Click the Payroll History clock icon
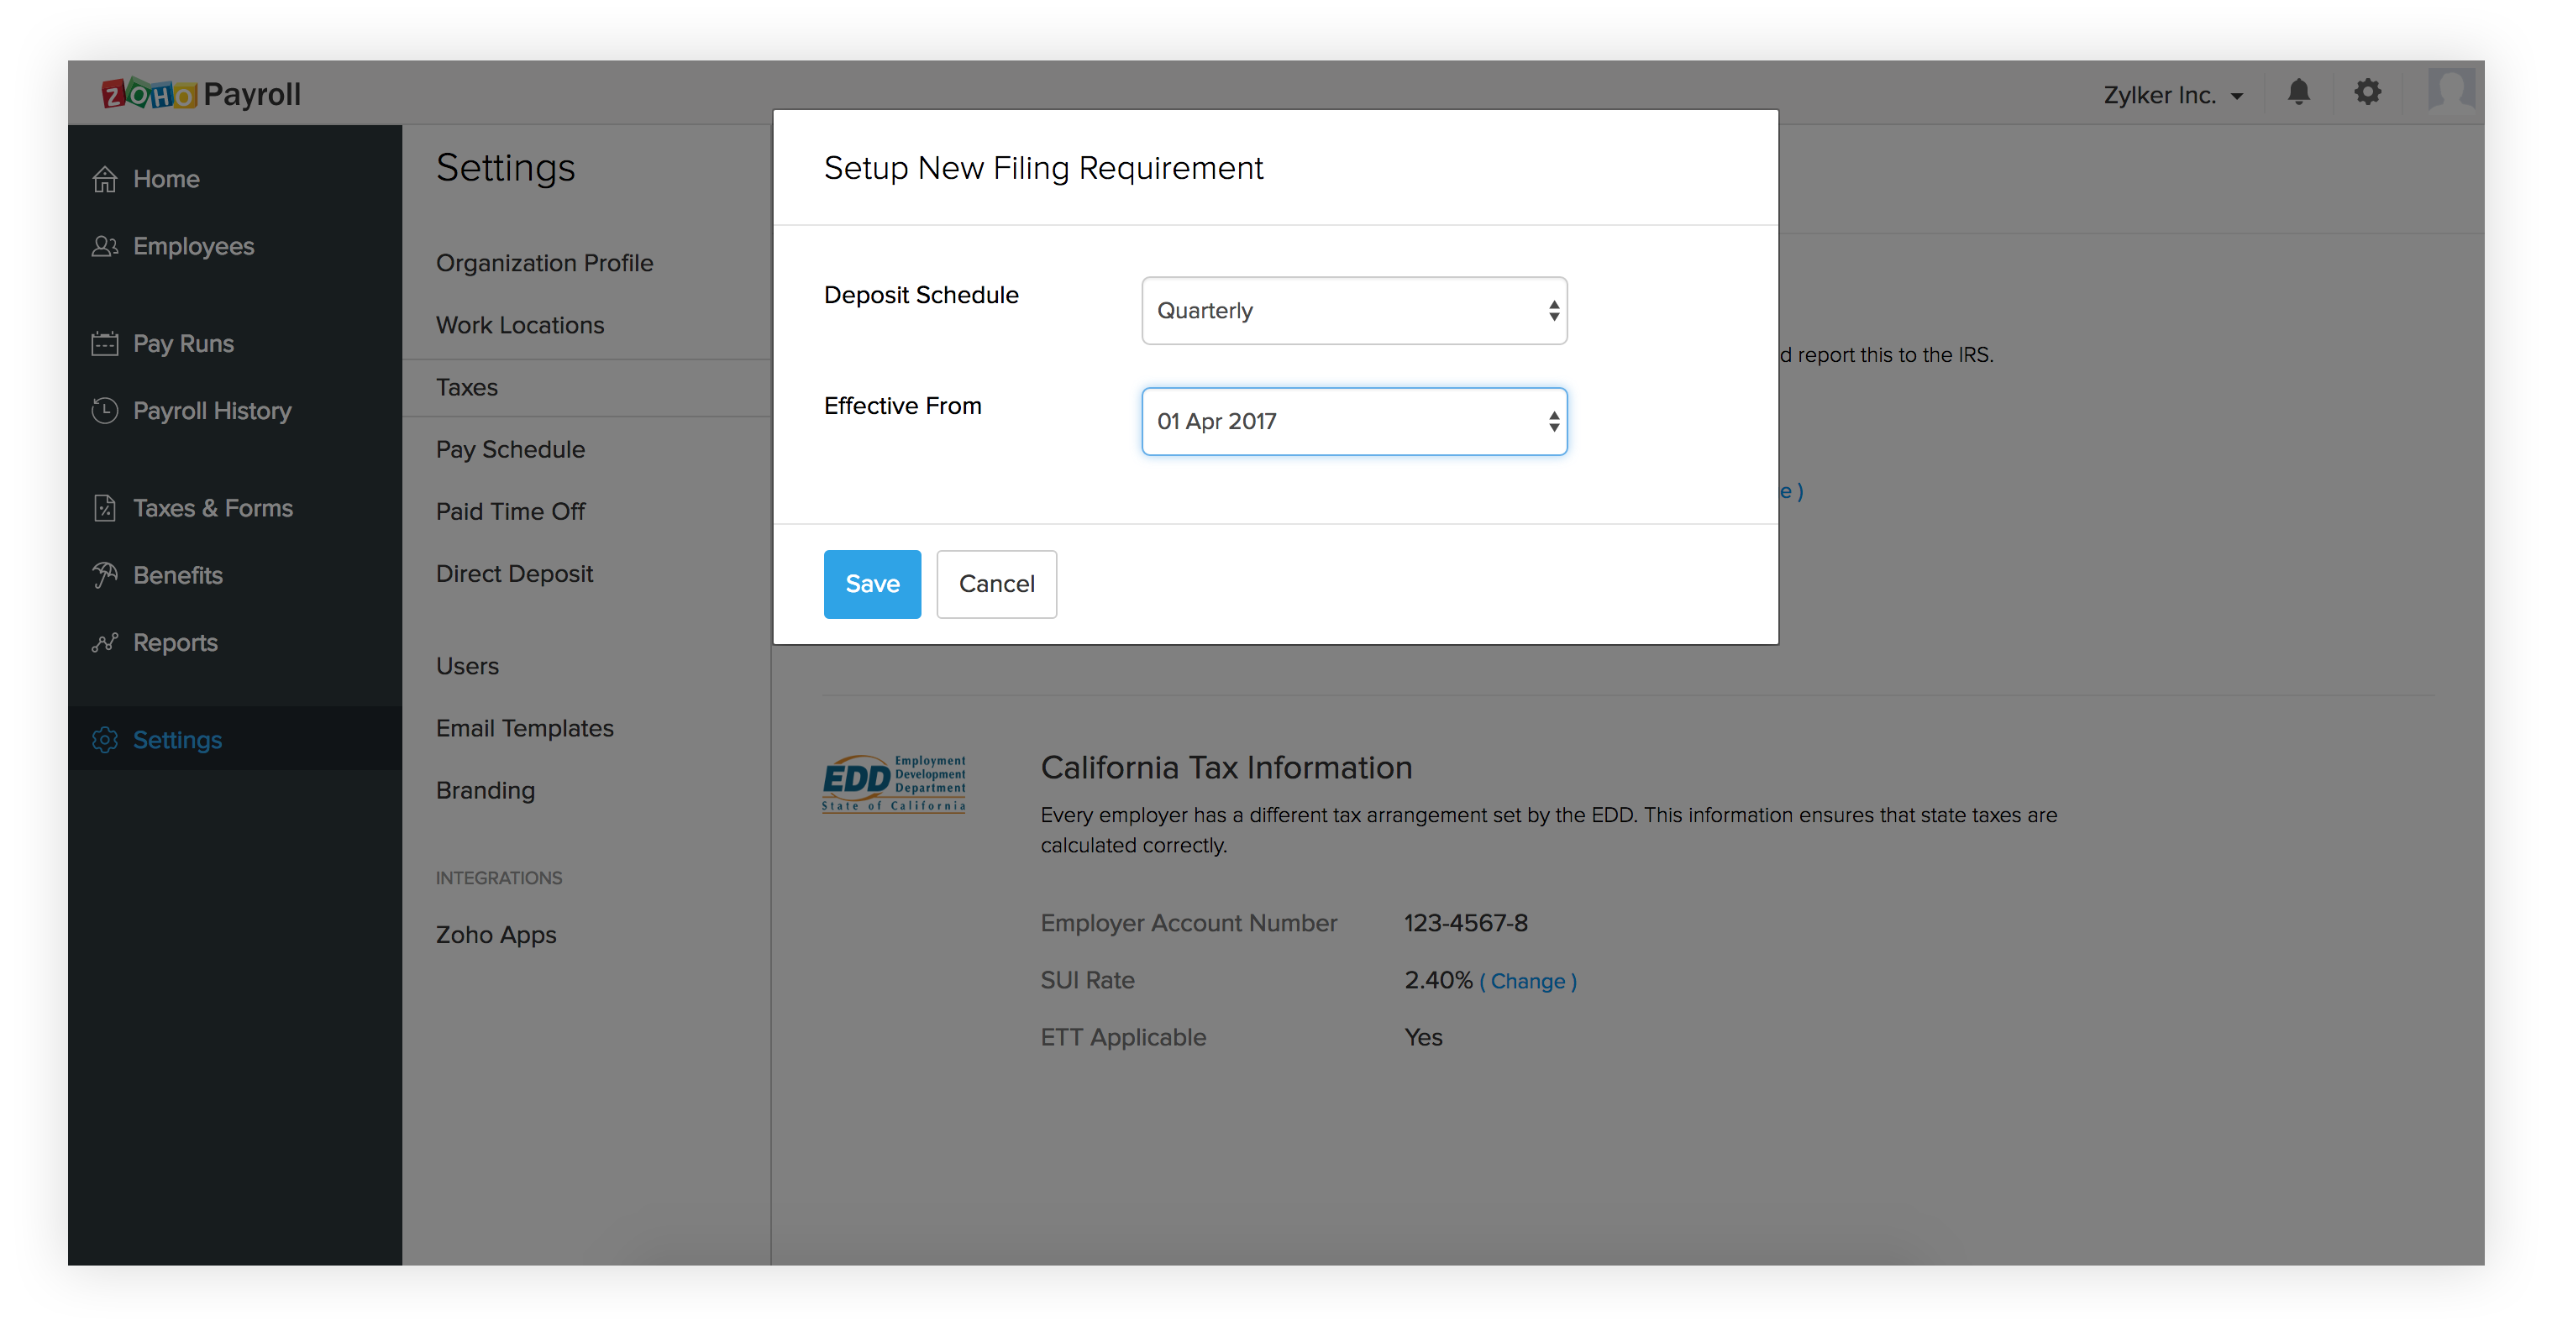2552x1326 pixels. click(x=105, y=411)
